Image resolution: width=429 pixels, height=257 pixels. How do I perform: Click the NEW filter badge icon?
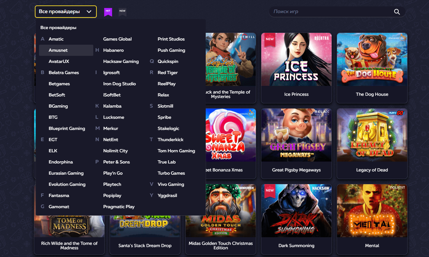click(x=122, y=12)
